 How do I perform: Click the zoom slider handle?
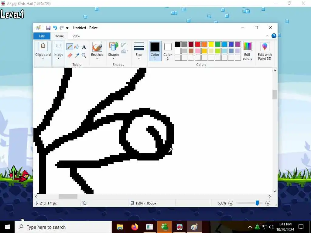257,203
